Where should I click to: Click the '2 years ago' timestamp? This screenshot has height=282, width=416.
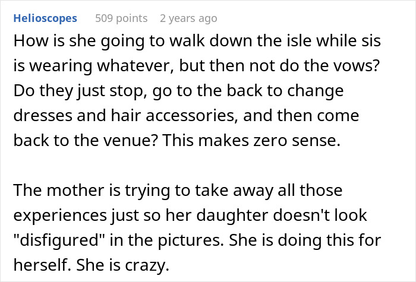[188, 18]
